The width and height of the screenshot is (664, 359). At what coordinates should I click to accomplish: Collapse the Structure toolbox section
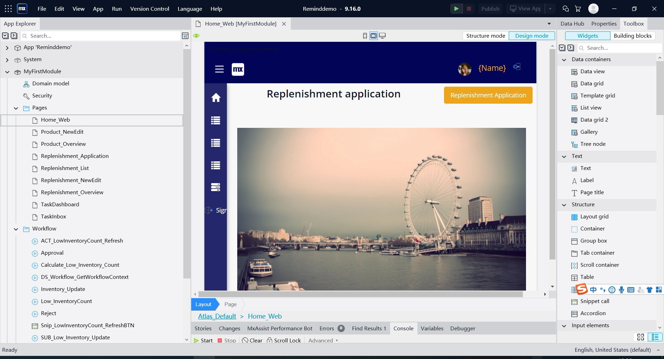point(564,205)
